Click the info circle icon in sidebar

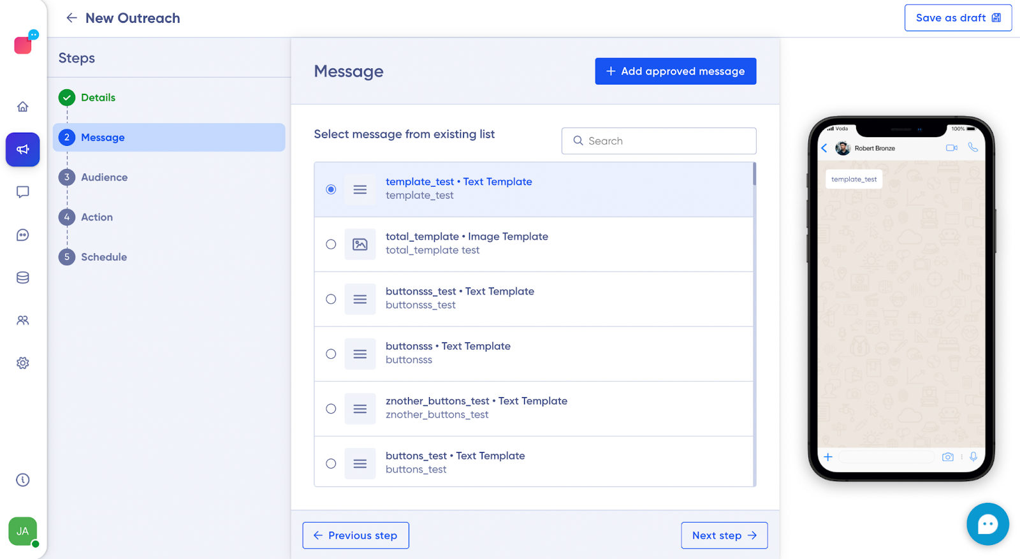tap(23, 480)
